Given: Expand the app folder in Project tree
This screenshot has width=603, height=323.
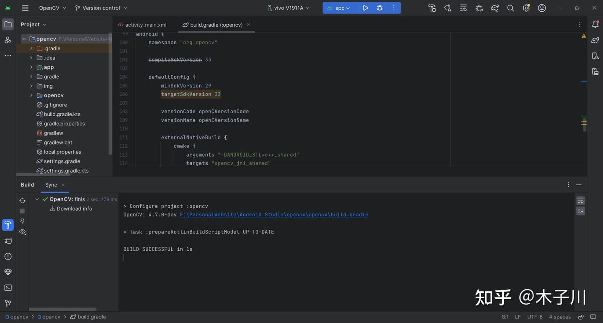Looking at the screenshot, I should click(x=31, y=66).
